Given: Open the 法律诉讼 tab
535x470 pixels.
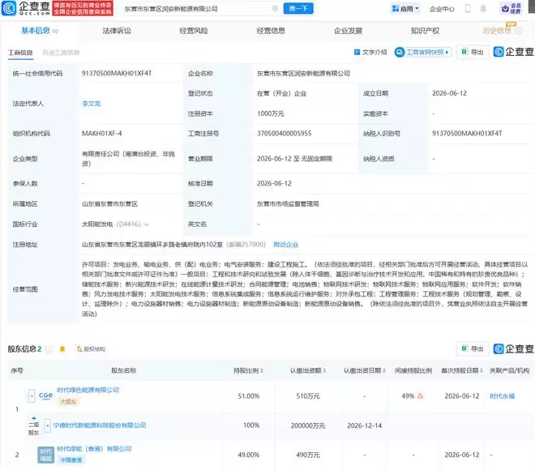Looking at the screenshot, I should 117,31.
